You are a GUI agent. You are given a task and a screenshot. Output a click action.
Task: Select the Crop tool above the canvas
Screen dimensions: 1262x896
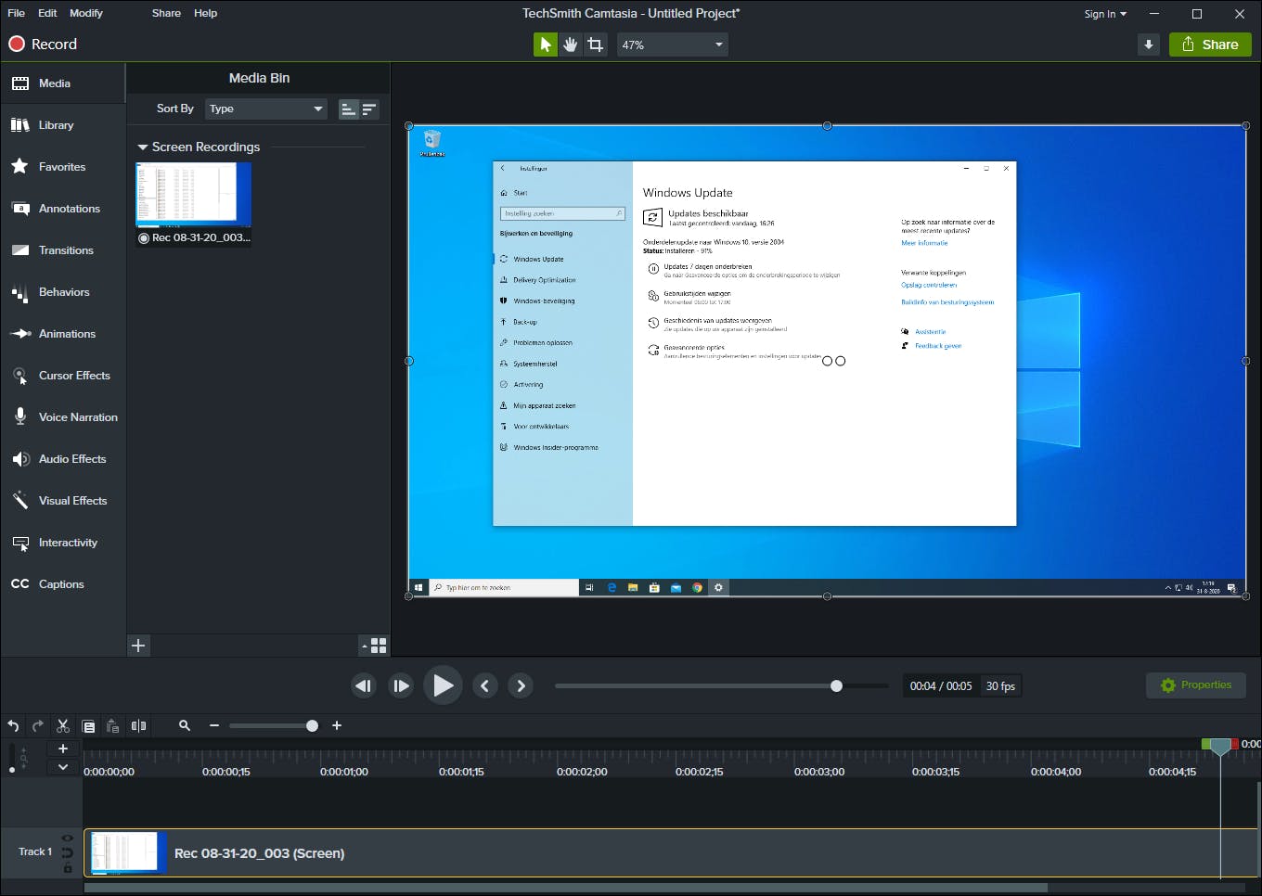[595, 44]
